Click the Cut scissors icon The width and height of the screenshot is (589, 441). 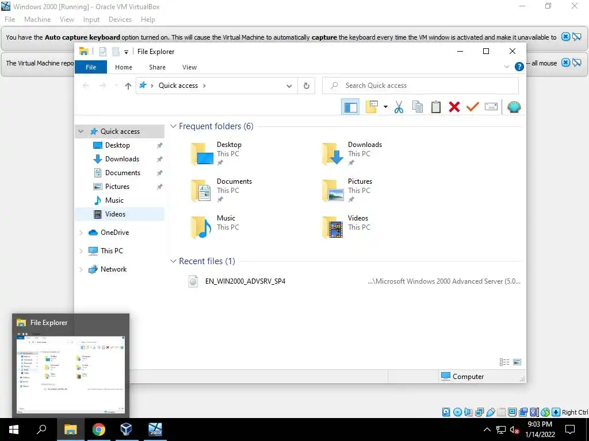click(x=399, y=107)
